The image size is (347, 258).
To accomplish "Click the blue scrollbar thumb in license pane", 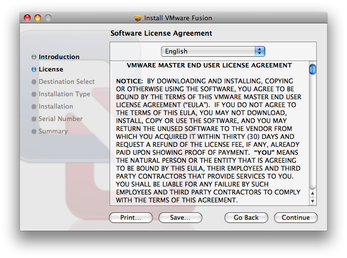I will point(312,69).
